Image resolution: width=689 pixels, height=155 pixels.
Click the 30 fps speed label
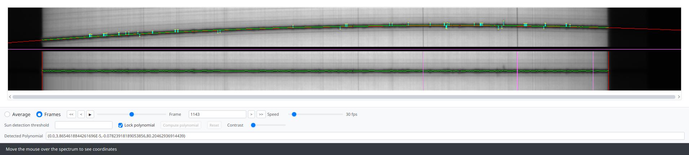(351, 114)
